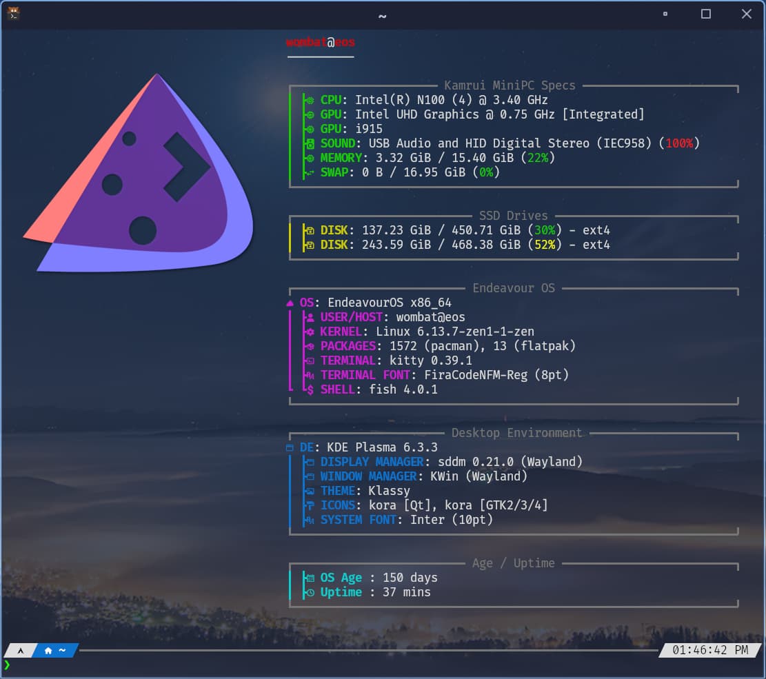
Task: Click the disk icon beside 137.23 GiB
Action: pyautogui.click(x=310, y=230)
